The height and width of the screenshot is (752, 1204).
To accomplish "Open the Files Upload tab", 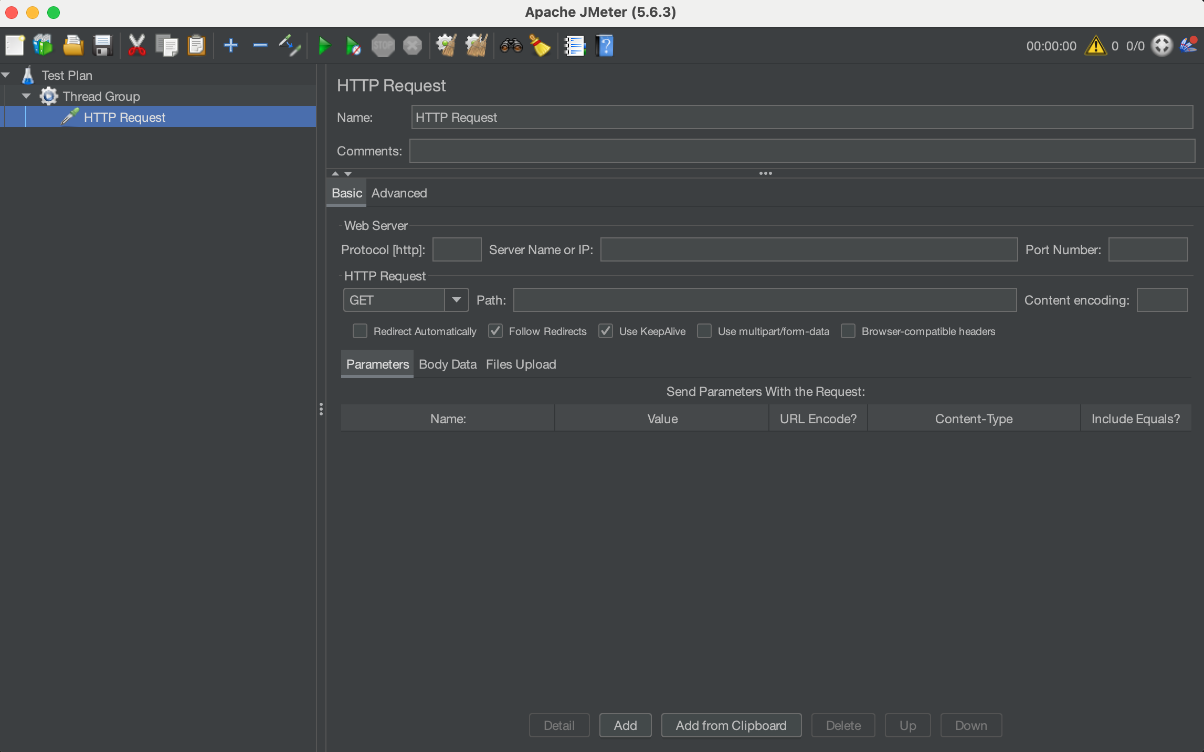I will click(521, 364).
